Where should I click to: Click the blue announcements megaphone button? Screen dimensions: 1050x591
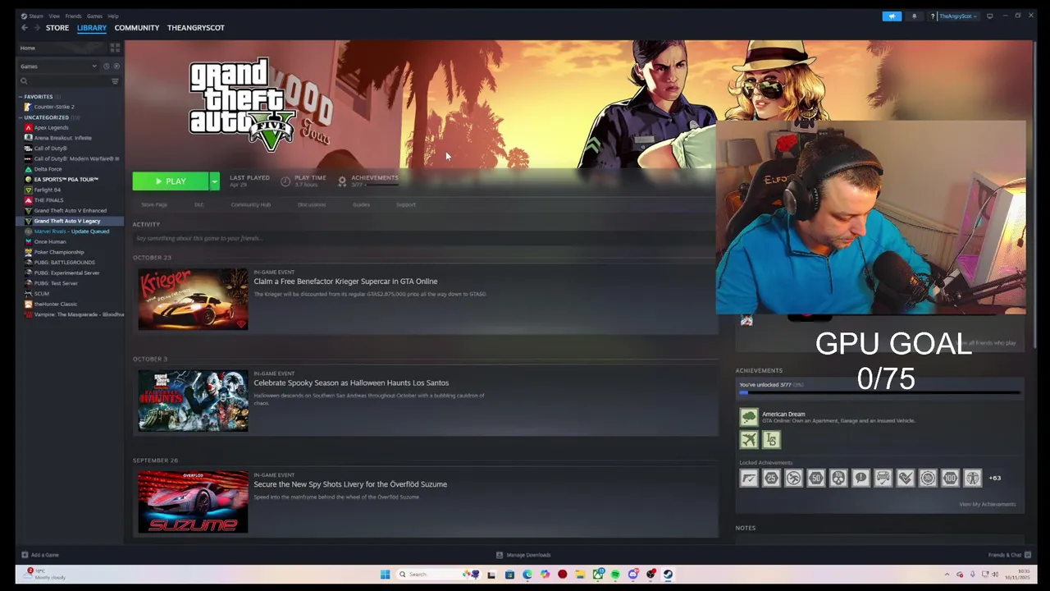892,16
